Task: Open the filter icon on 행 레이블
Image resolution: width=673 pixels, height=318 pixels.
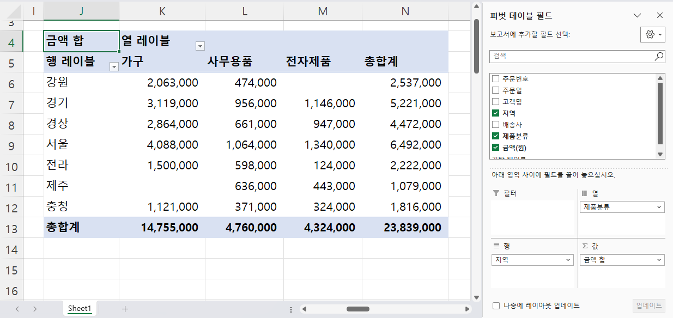Action: click(x=114, y=65)
